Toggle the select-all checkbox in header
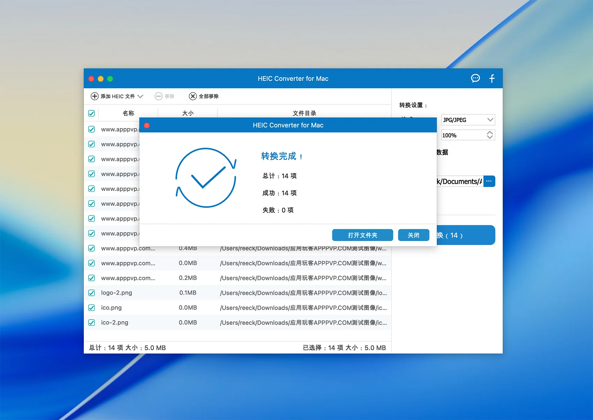593x420 pixels. (92, 113)
